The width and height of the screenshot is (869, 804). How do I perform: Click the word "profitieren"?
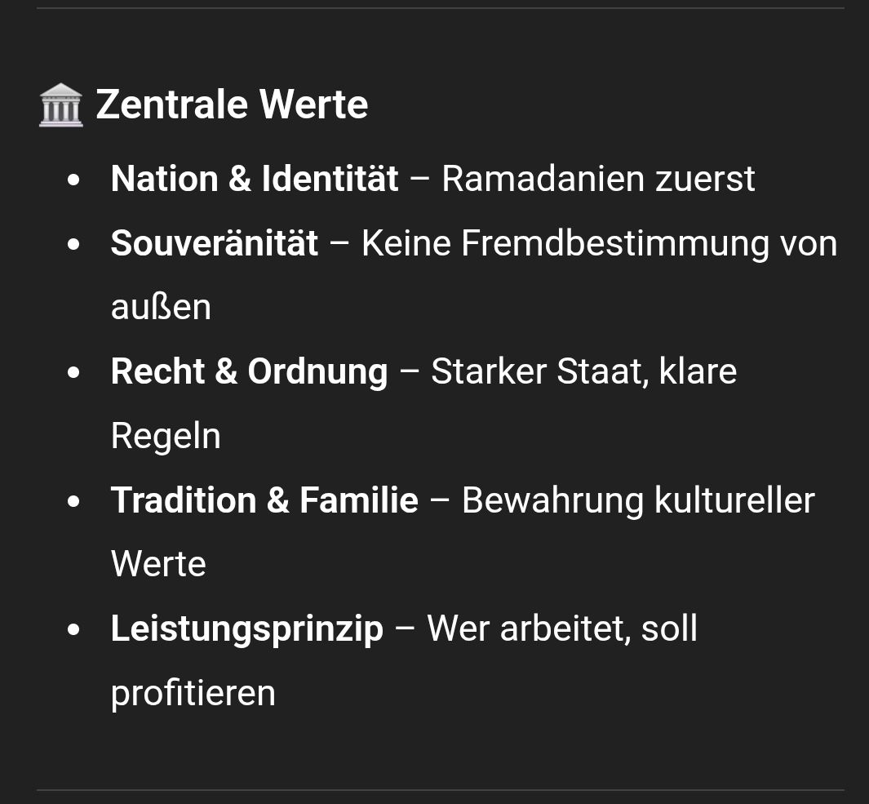coord(193,693)
